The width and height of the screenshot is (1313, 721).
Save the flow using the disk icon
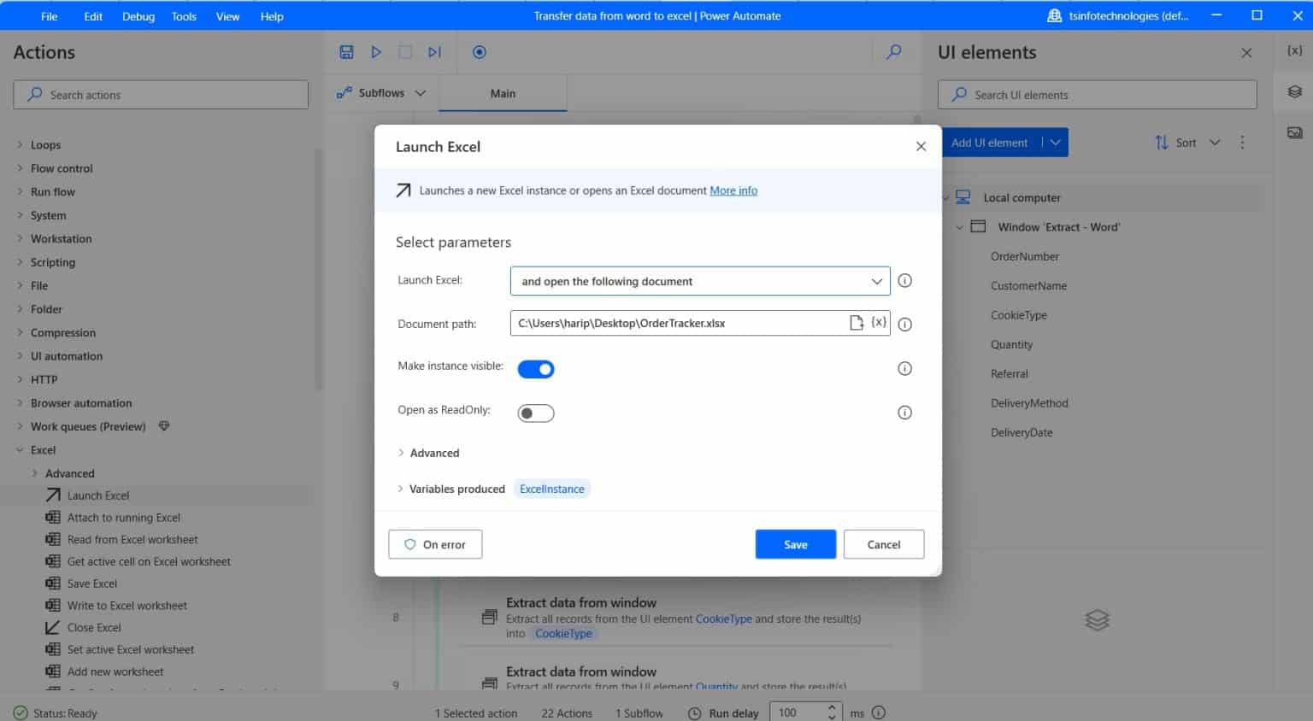pos(346,51)
